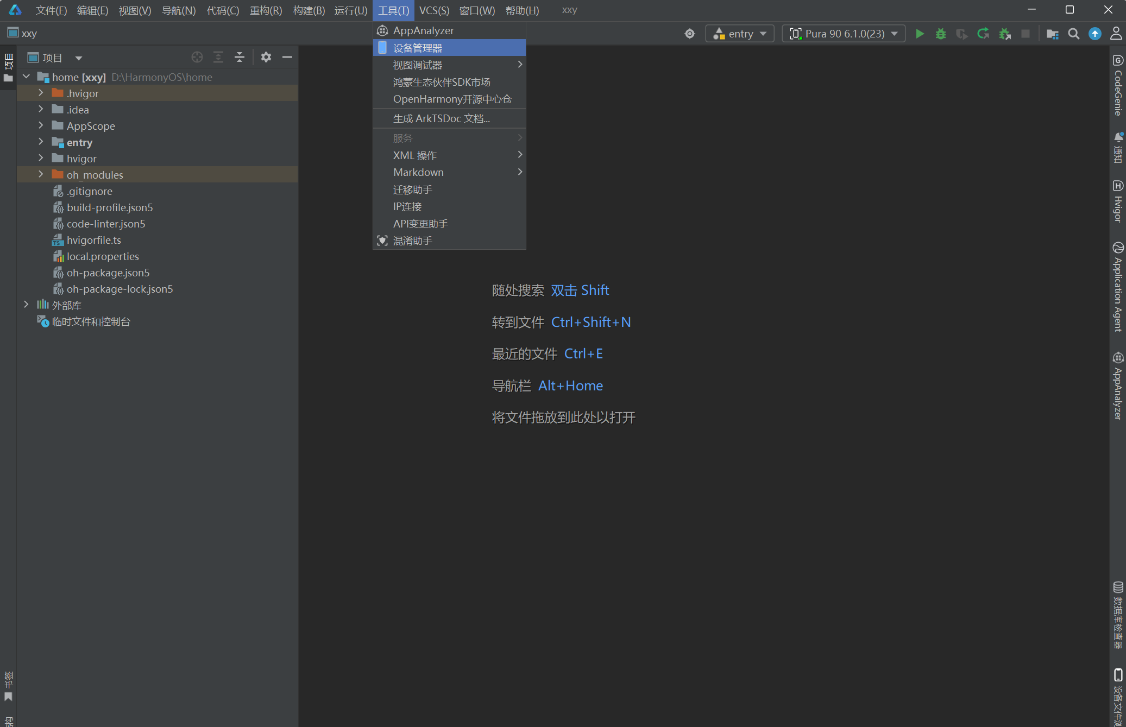Open the 项目 view selector dropdown

[x=55, y=58]
